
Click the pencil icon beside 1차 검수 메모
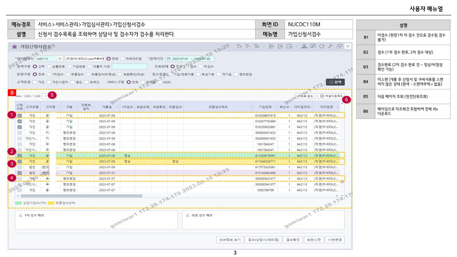tap(21, 215)
